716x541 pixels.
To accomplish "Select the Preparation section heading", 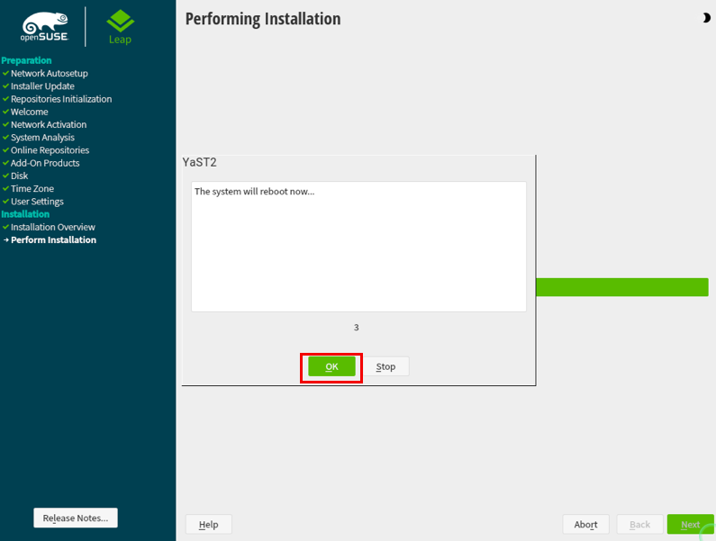I will (x=26, y=60).
